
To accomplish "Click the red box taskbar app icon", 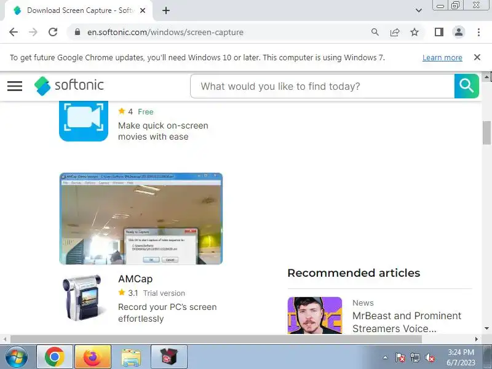I will [x=169, y=357].
